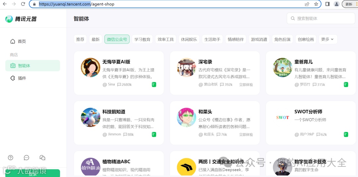Click the author name @ Jimmon
The height and width of the screenshot is (177, 358).
coord(112,134)
